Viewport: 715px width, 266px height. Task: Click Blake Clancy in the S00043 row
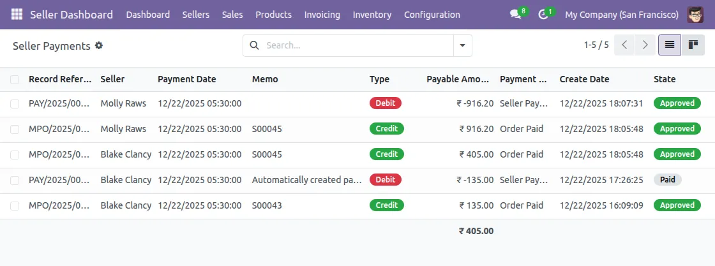(x=126, y=205)
